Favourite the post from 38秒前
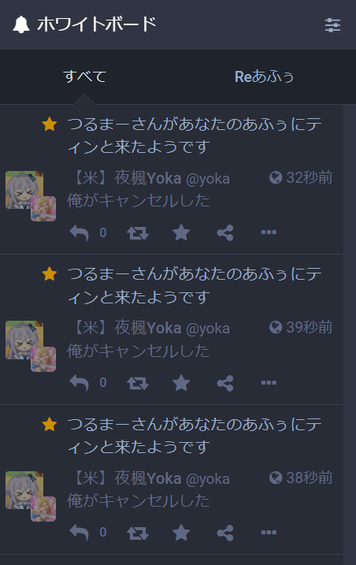356x565 pixels. (181, 533)
